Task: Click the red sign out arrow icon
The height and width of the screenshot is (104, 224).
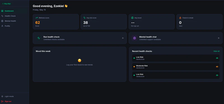Action: point(2,101)
